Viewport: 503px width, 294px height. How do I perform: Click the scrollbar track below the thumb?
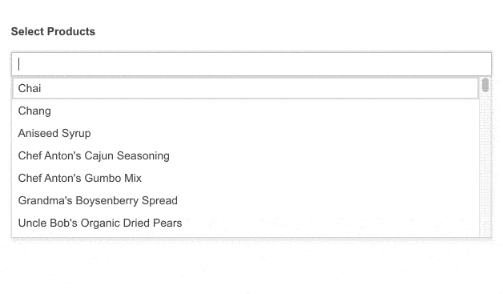point(485,163)
